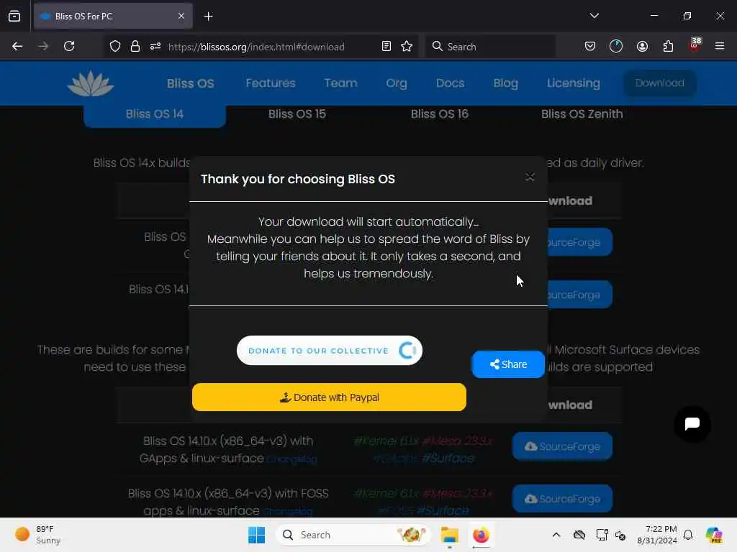Open the Windows Start menu
Image resolution: width=737 pixels, height=552 pixels.
coord(257,535)
